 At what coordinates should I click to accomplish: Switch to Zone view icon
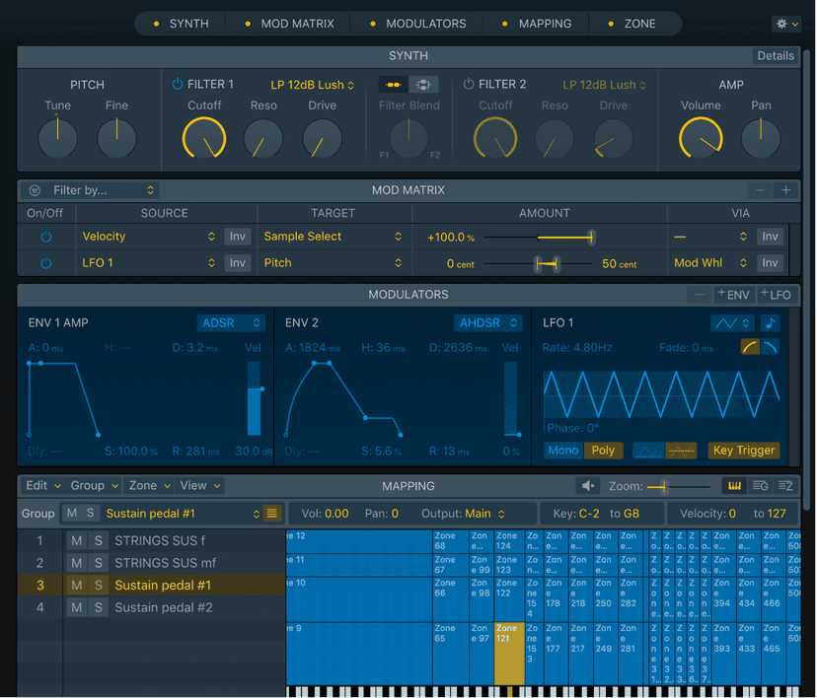pyautogui.click(x=785, y=486)
